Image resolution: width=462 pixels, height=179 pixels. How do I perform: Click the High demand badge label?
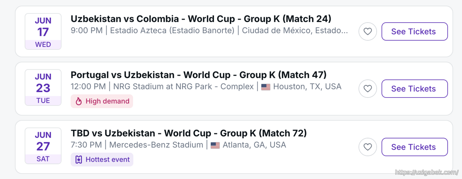(x=107, y=101)
